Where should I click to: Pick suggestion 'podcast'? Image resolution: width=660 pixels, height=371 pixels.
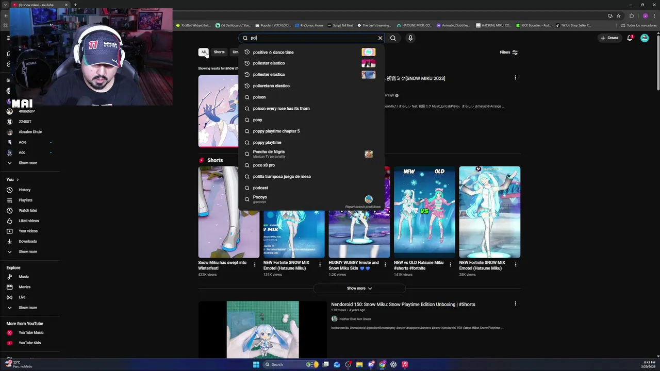(x=311, y=188)
